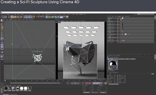Open Objects menu in Object Manager
This screenshot has height=95, width=156.
[x=119, y=16]
